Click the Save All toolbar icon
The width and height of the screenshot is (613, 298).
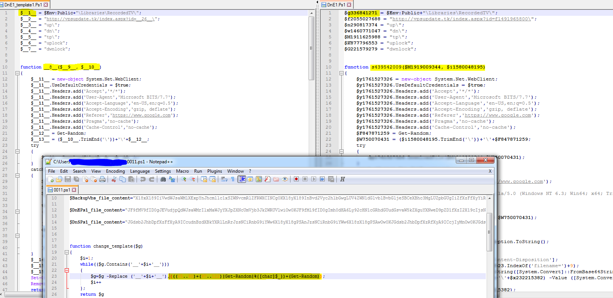[x=76, y=179]
